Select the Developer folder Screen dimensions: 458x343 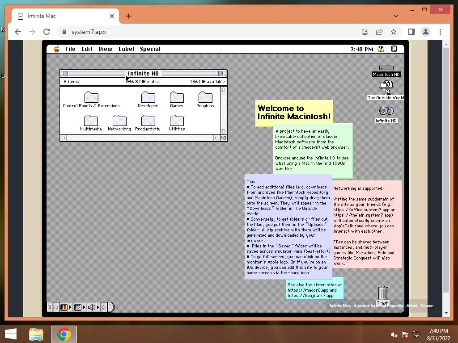[148, 100]
